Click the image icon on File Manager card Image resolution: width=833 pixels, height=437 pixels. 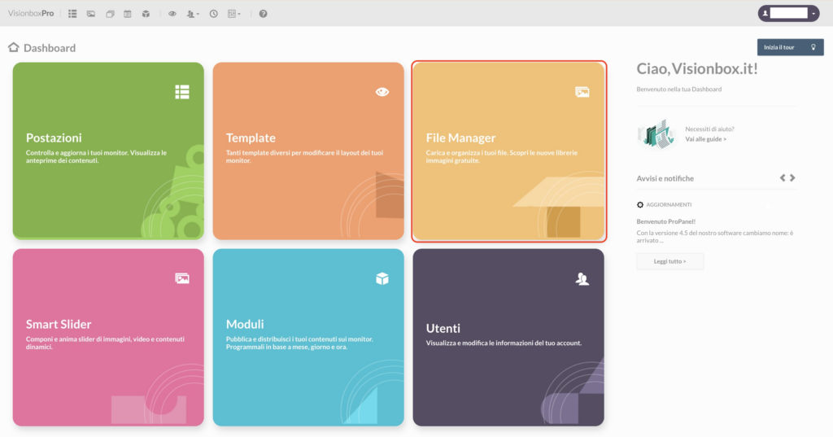(x=582, y=92)
